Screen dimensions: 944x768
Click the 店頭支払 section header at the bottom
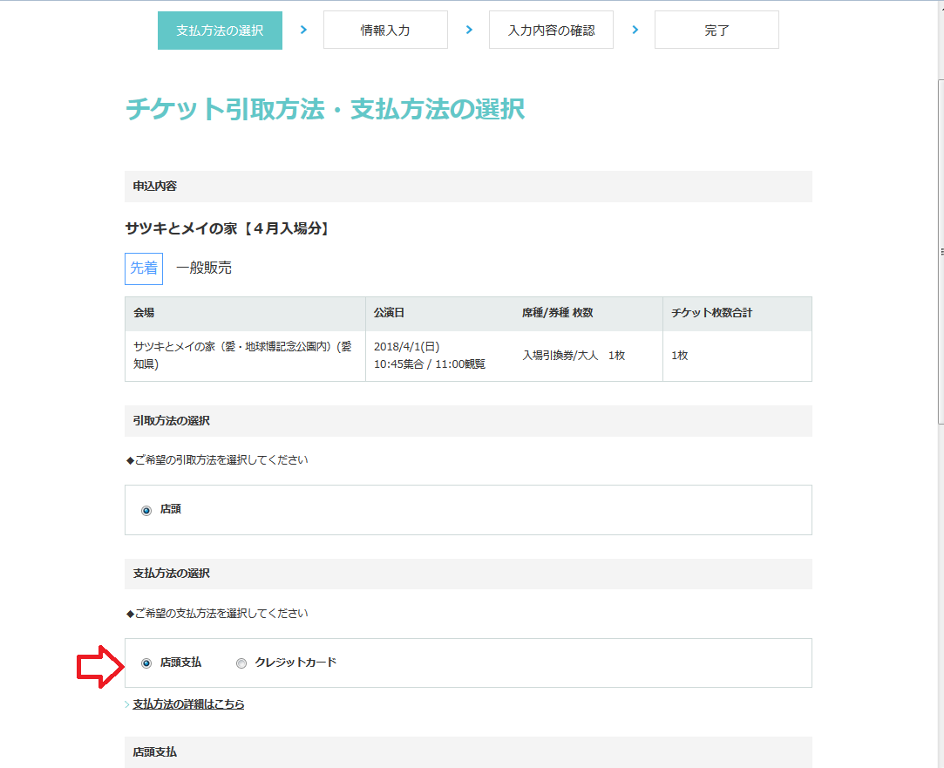coord(468,752)
